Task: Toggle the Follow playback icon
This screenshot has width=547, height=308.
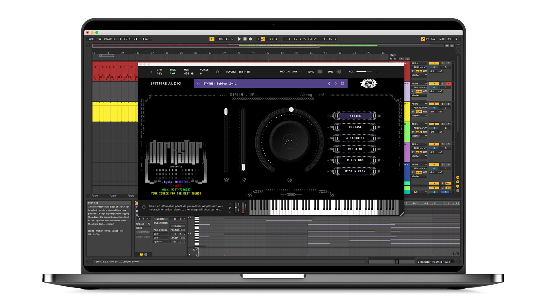Action: click(x=212, y=39)
